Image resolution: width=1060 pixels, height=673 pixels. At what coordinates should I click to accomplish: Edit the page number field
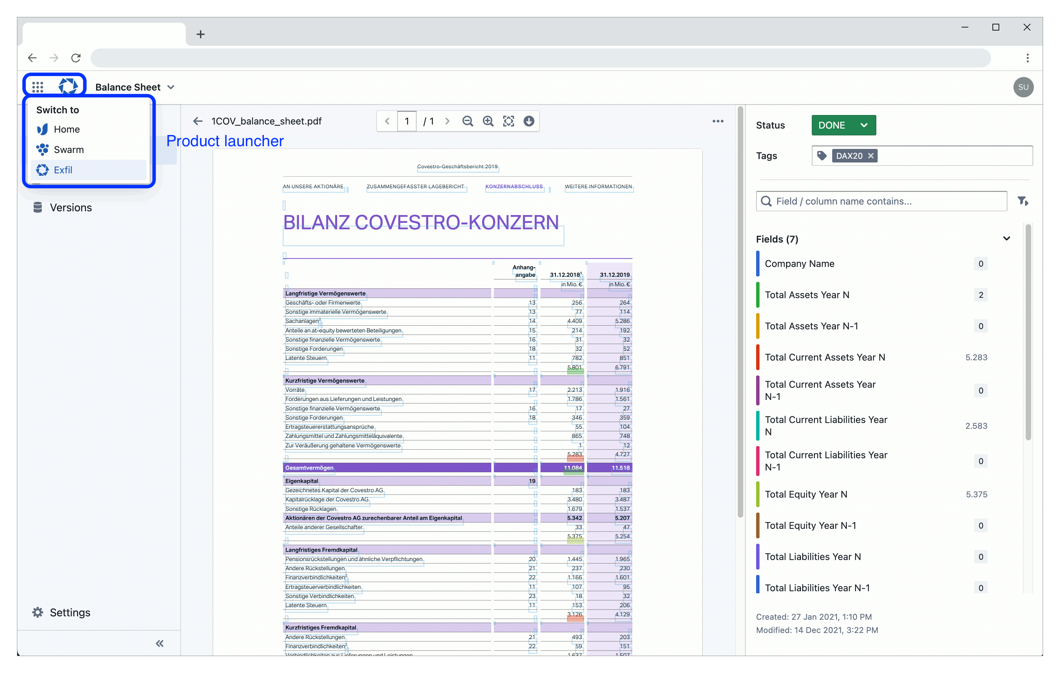[x=407, y=121]
